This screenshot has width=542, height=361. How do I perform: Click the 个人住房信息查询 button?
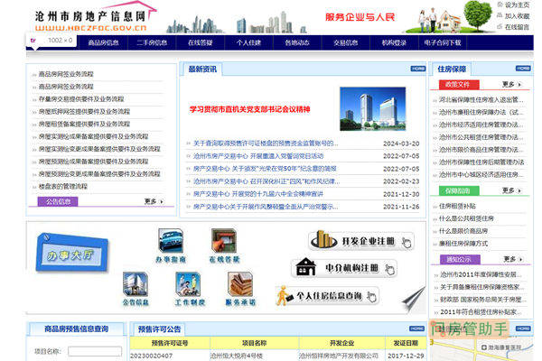327,296
